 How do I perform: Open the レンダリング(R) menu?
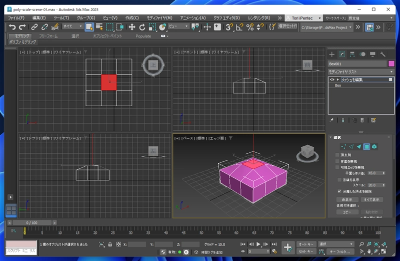tap(259, 18)
